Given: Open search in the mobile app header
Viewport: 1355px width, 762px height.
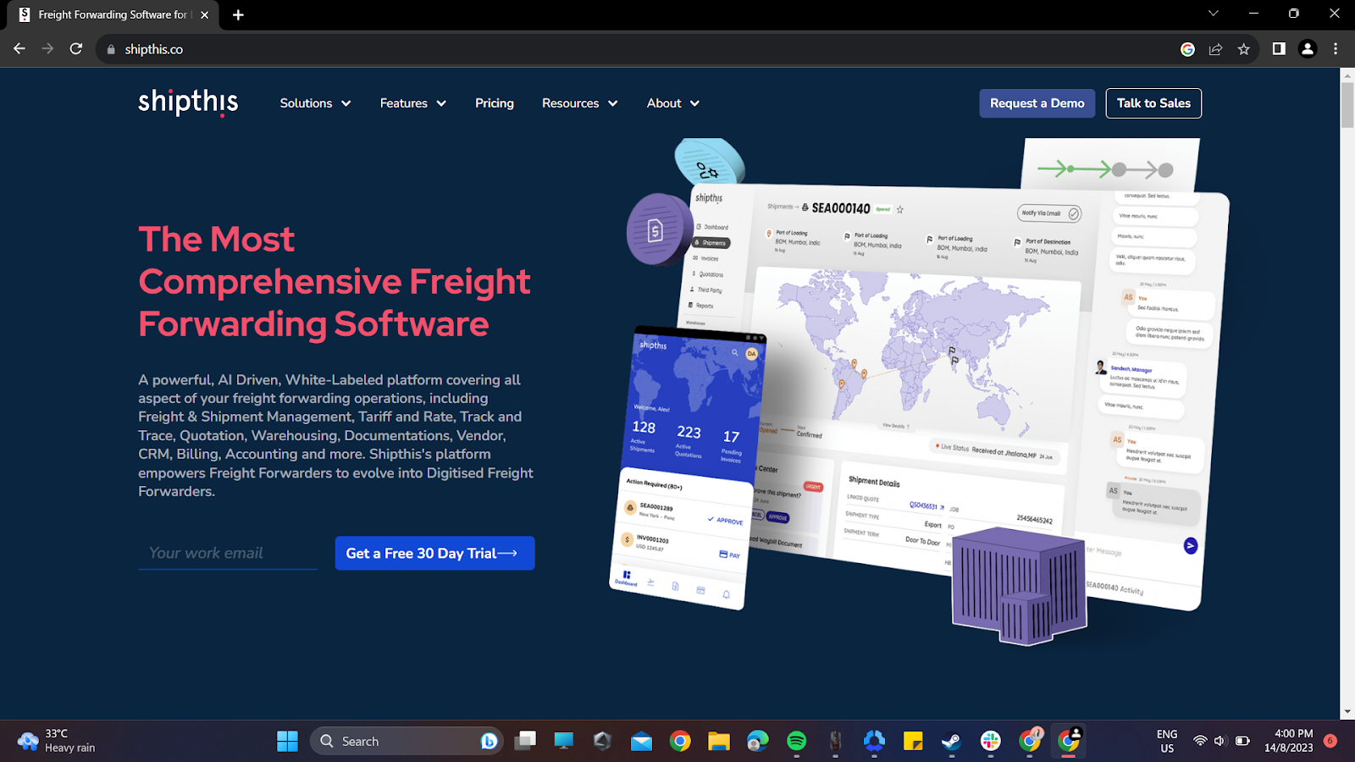Looking at the screenshot, I should pyautogui.click(x=737, y=351).
